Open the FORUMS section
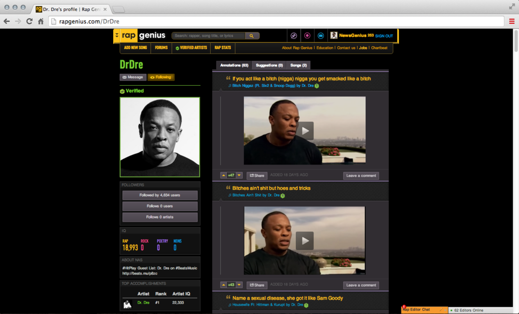 point(161,47)
